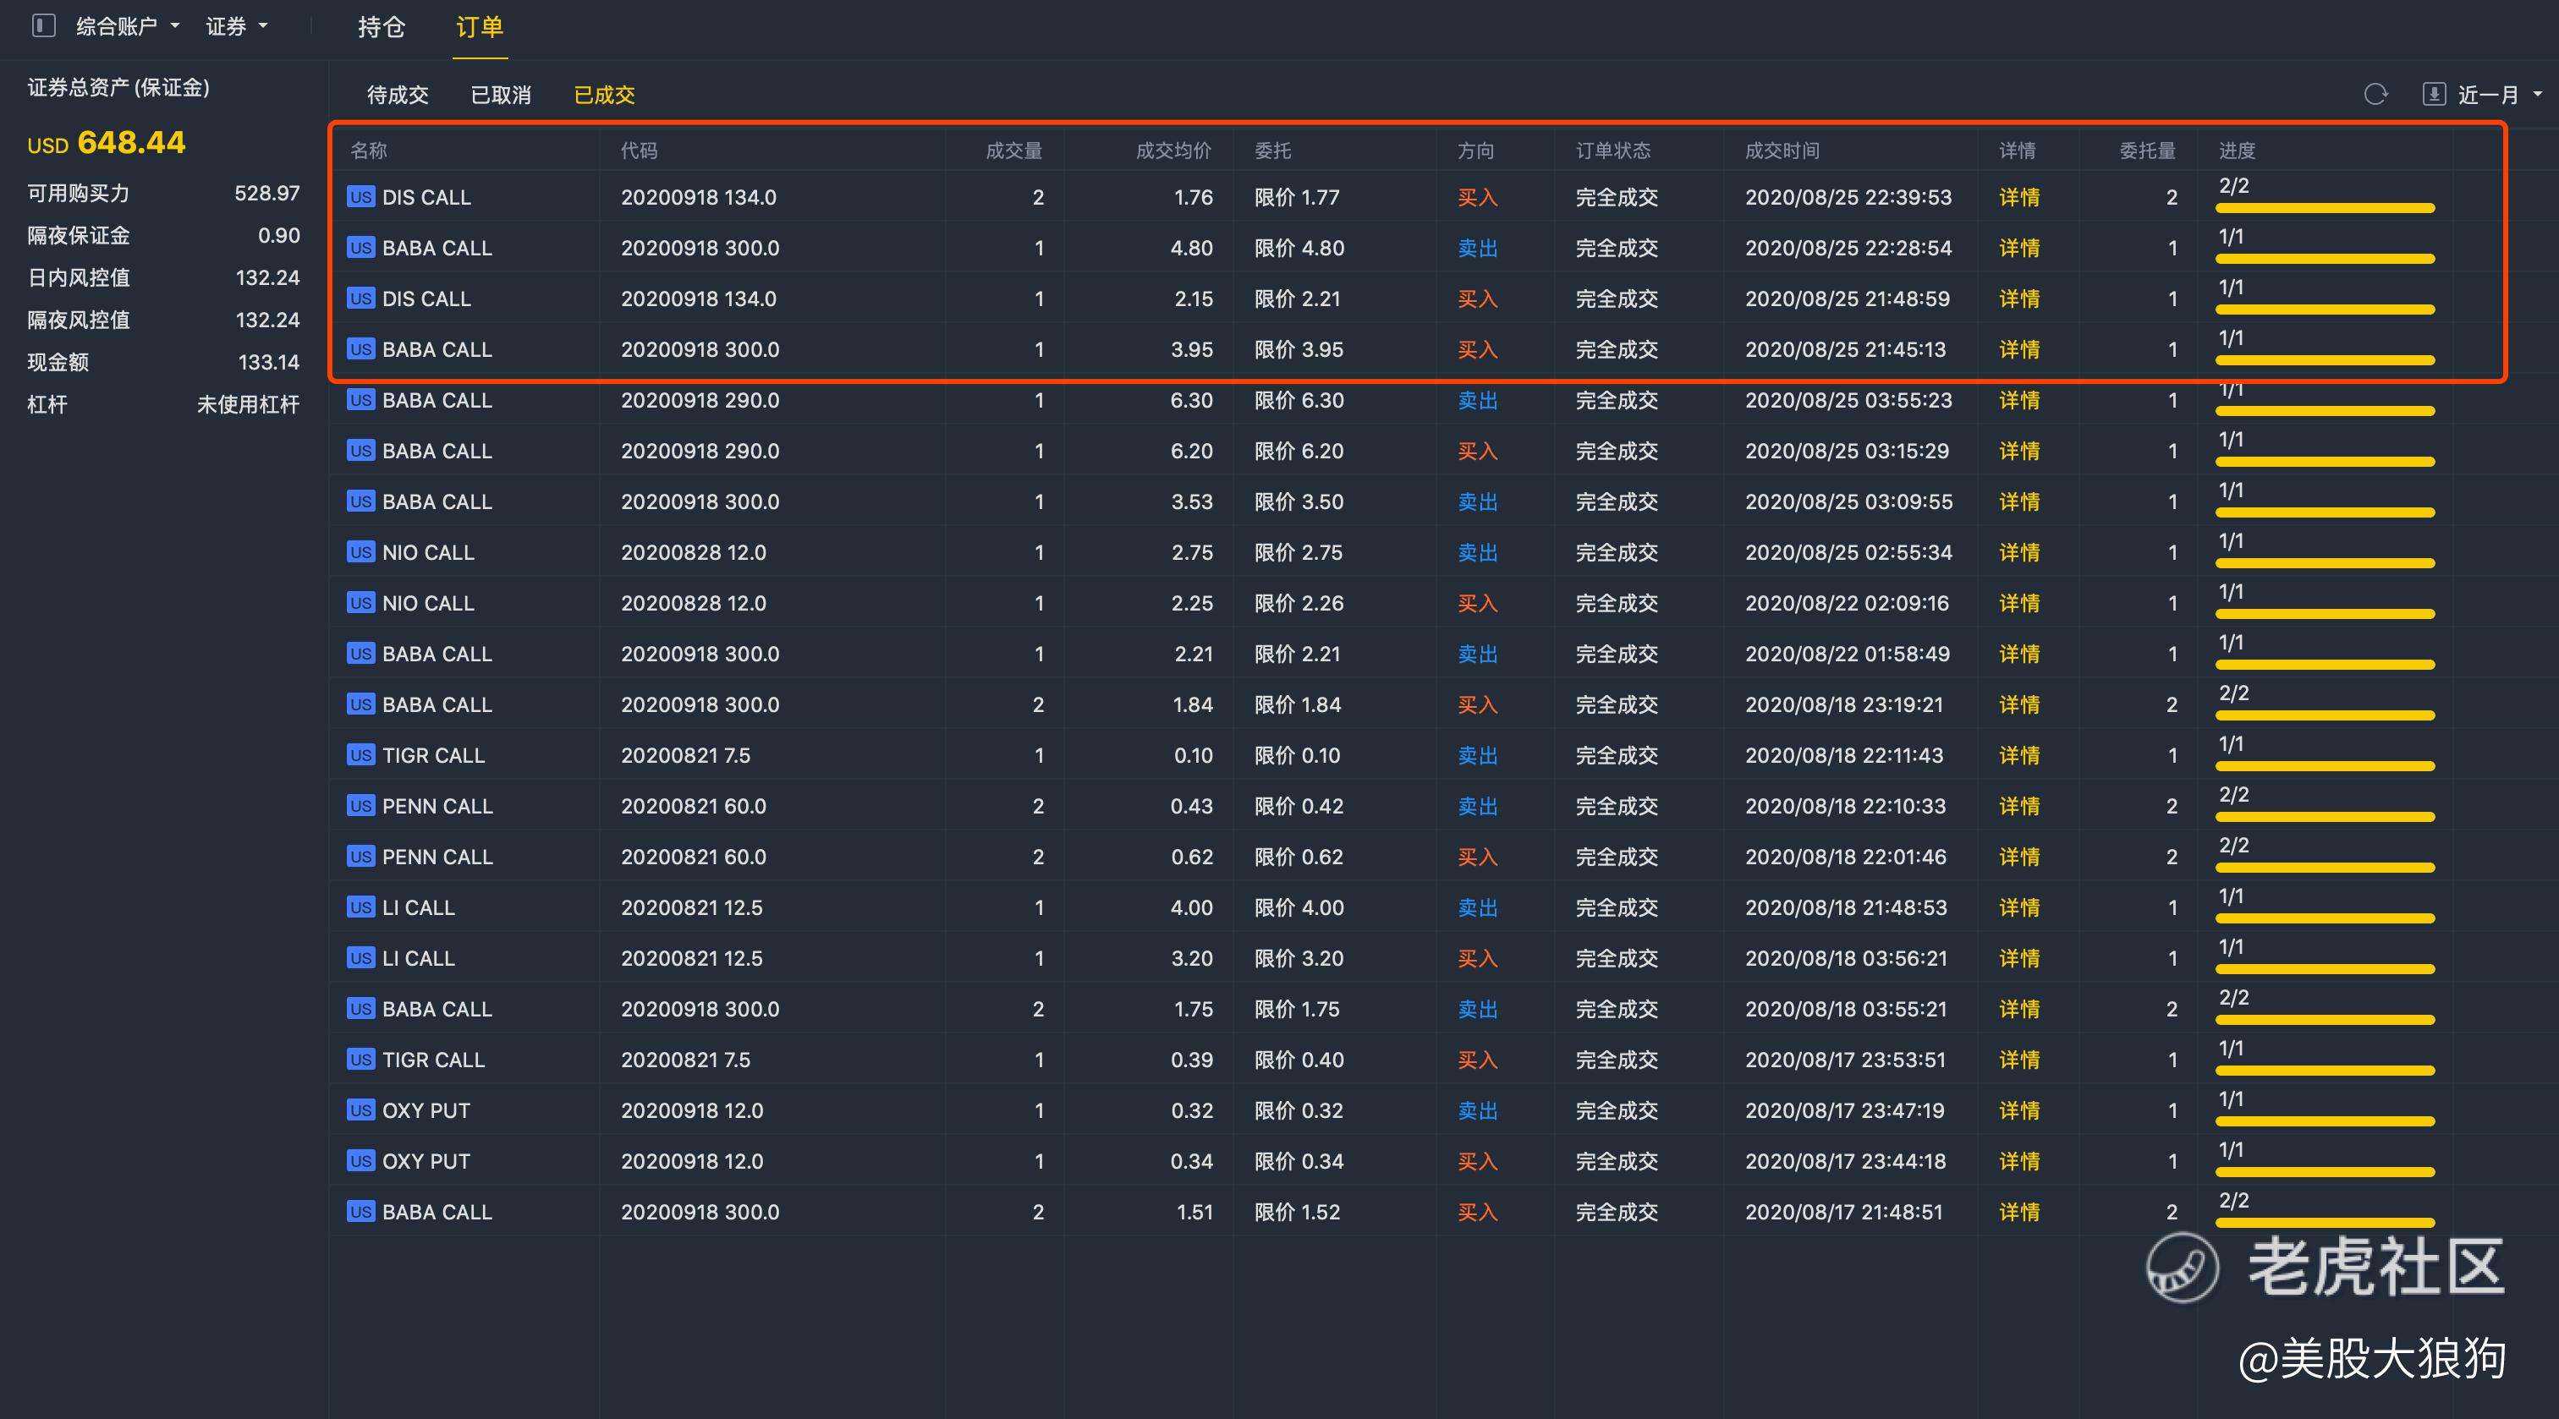Image resolution: width=2559 pixels, height=1419 pixels.
Task: Click code 20200918 134.0 in 22:39:53 row
Action: (x=699, y=198)
